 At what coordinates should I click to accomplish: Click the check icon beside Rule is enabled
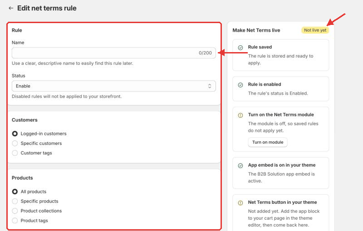click(x=240, y=85)
